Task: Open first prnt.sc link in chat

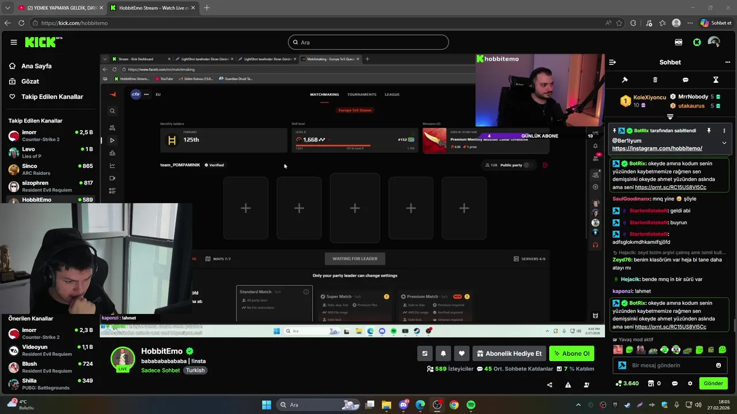Action: tap(671, 187)
